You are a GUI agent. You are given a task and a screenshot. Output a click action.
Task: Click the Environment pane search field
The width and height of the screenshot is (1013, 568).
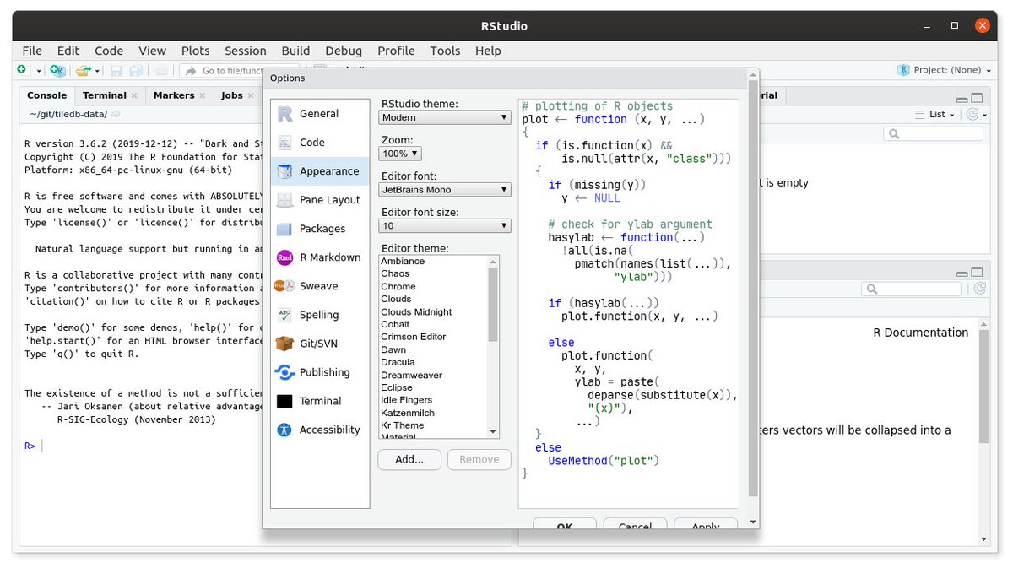coord(934,133)
